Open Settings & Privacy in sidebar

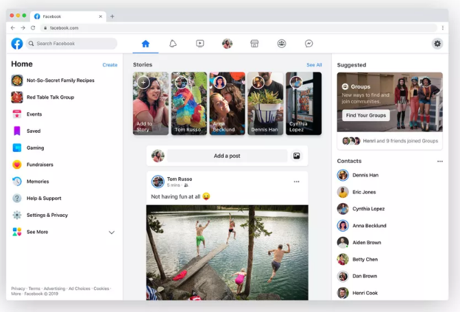pyautogui.click(x=47, y=215)
